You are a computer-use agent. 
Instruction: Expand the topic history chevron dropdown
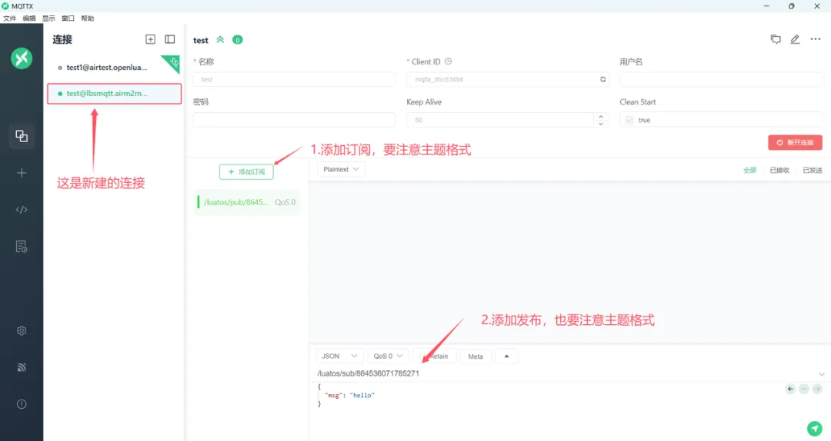821,374
